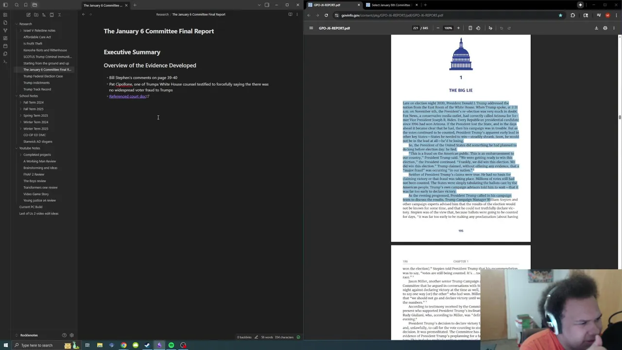
Task: Open a new Chrome tab
Action: click(425, 5)
